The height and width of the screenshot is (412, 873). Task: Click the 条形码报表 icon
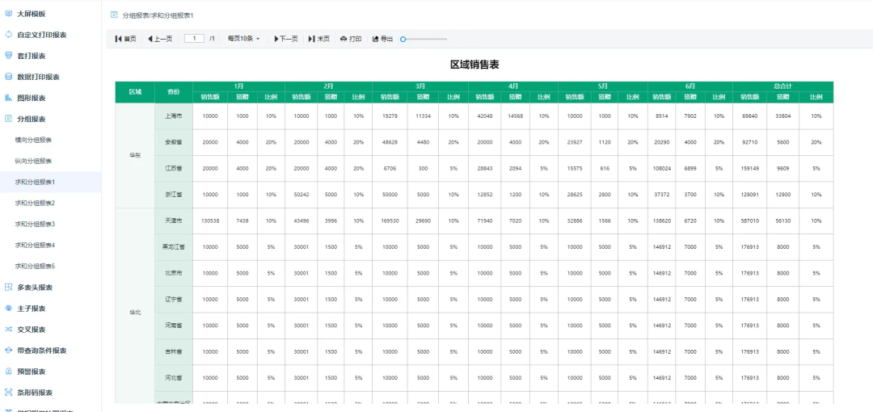(x=8, y=393)
